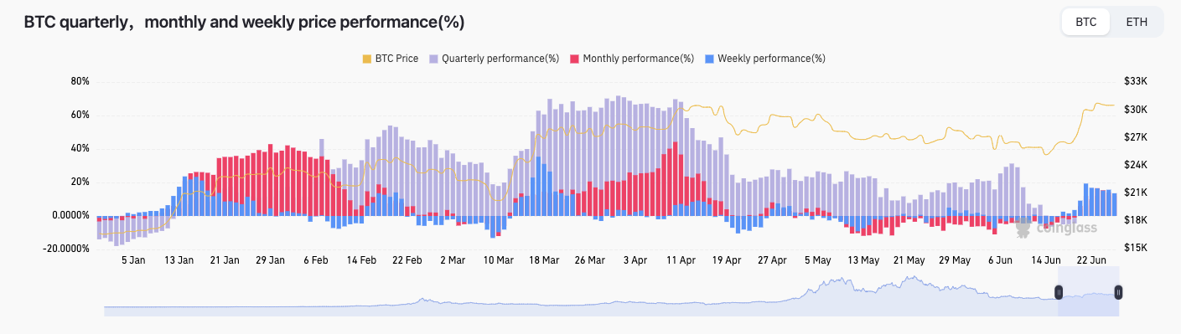Toggle the Monthly performance(%) legend text
This screenshot has height=334, width=1181.
(x=639, y=59)
